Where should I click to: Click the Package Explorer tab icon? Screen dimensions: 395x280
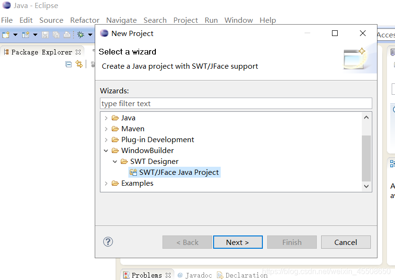click(6, 52)
